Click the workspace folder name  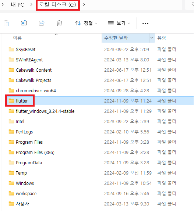tap(26, 194)
